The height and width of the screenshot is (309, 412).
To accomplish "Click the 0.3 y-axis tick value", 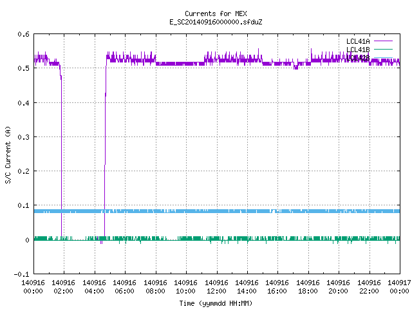I will (23, 137).
